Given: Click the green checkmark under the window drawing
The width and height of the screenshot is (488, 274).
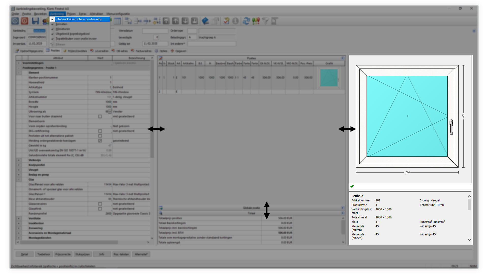Looking at the screenshot, I should (x=352, y=186).
